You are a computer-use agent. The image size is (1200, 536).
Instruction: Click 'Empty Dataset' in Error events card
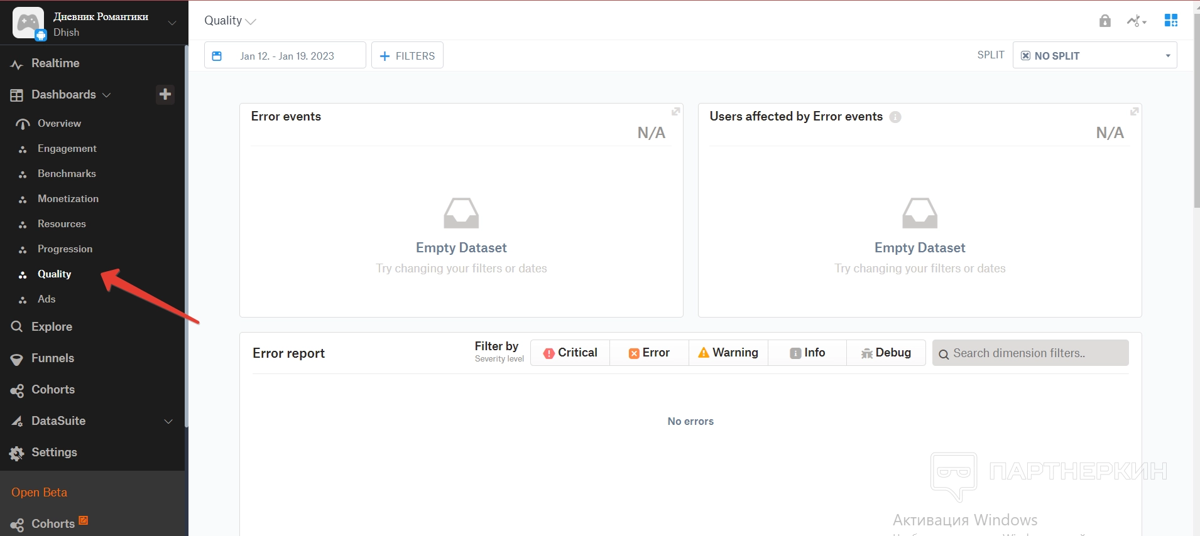[x=461, y=248]
